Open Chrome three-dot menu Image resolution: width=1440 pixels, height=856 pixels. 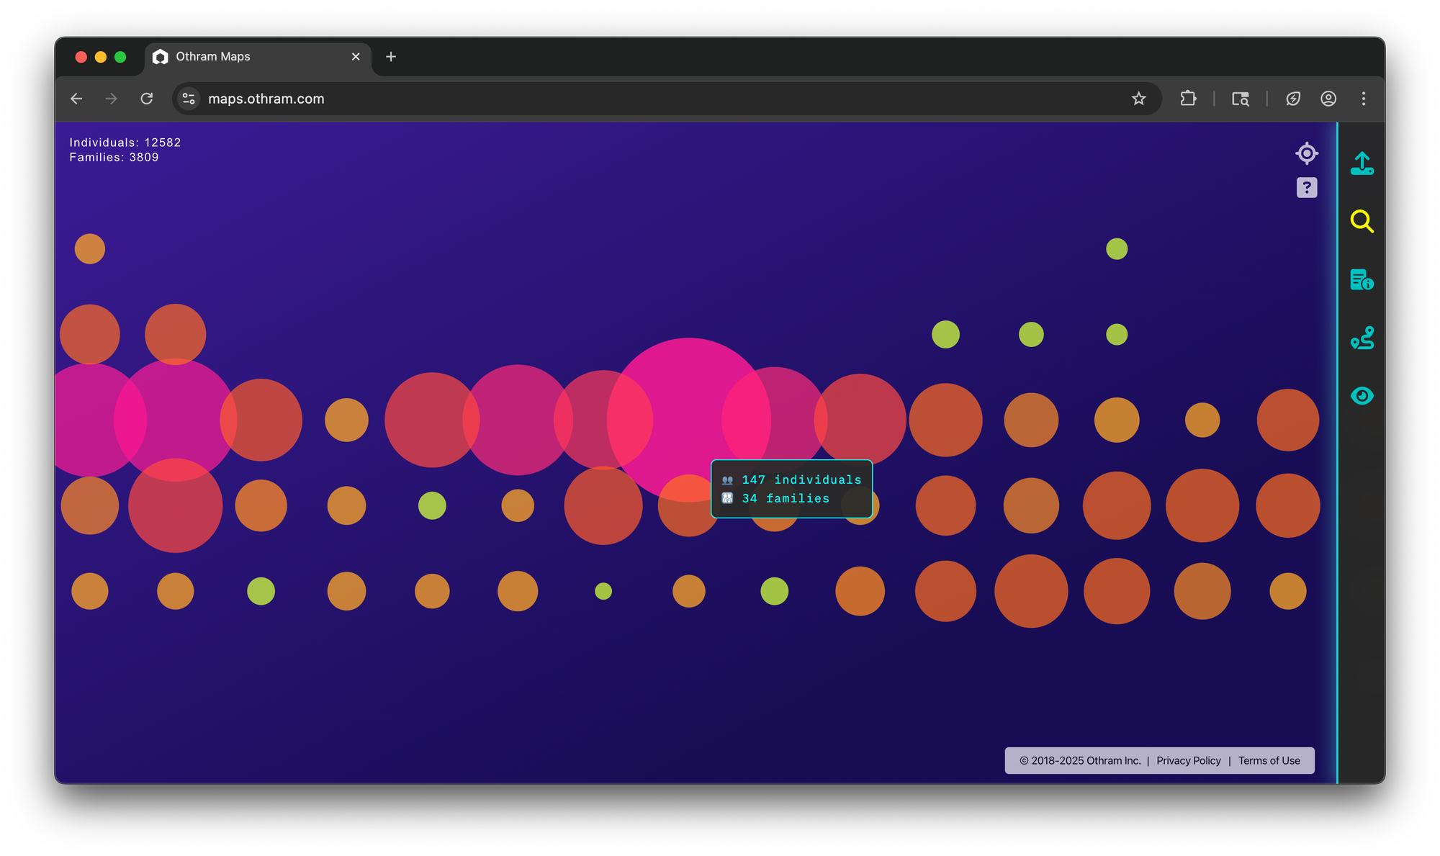coord(1363,99)
